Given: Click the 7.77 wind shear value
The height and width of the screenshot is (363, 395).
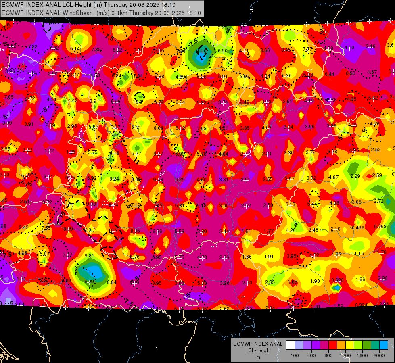Looking at the screenshot, I should pos(307,49).
